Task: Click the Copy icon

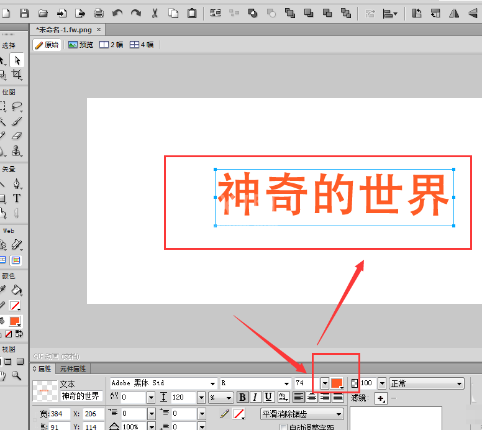Action: (173, 13)
